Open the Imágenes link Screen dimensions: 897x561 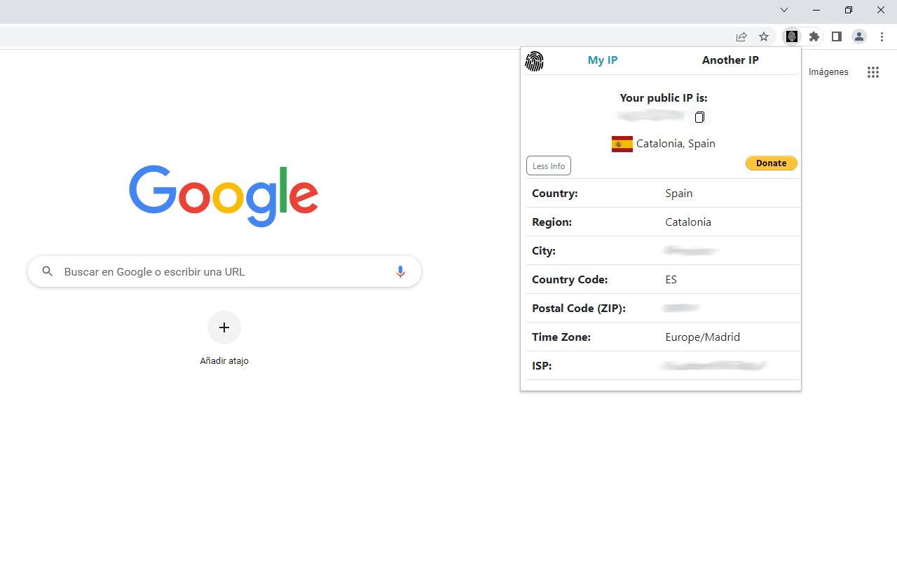coord(828,72)
